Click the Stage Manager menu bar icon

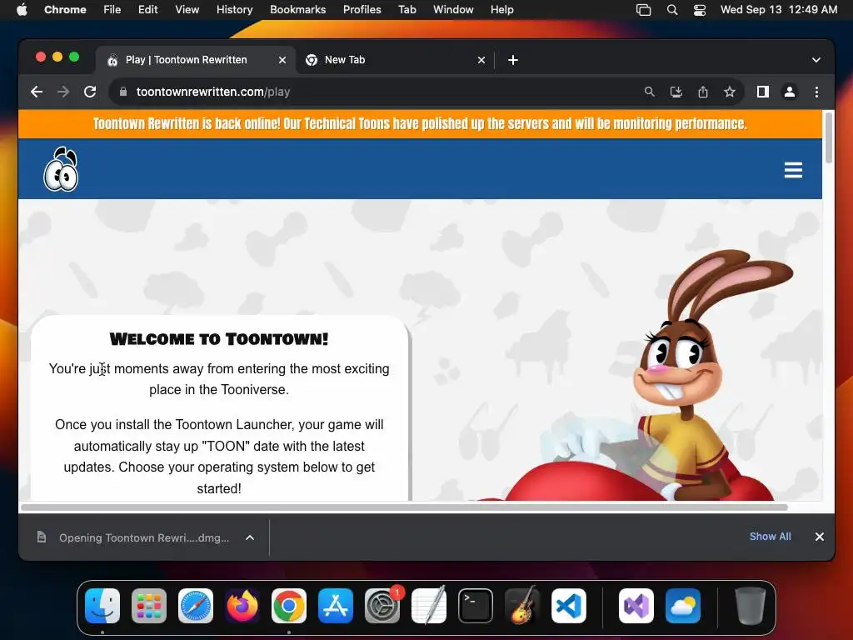coord(643,9)
